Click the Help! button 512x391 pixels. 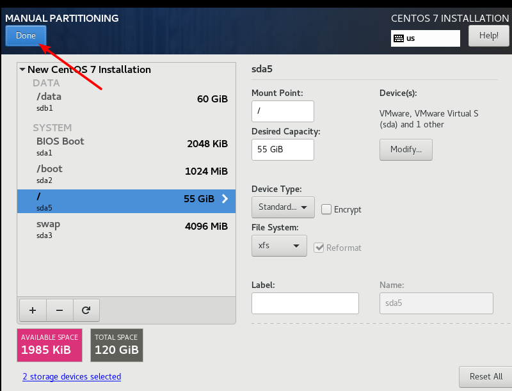tap(489, 36)
